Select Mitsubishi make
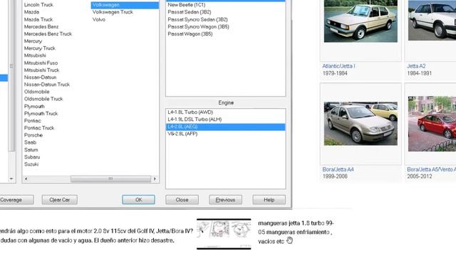 point(35,55)
